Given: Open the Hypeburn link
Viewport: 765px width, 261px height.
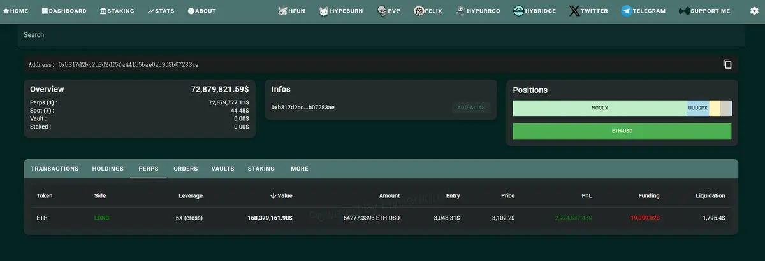Looking at the screenshot, I should (x=341, y=11).
